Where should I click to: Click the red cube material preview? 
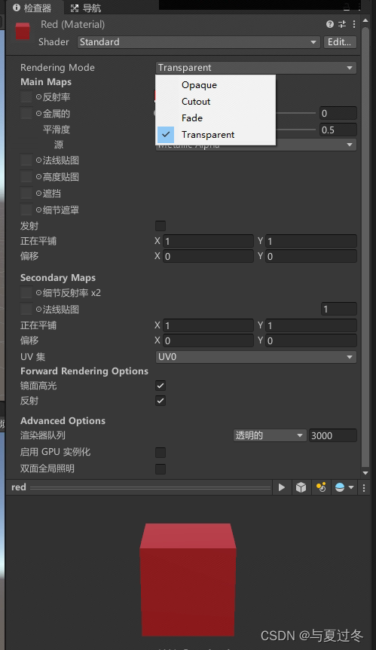(x=188, y=579)
